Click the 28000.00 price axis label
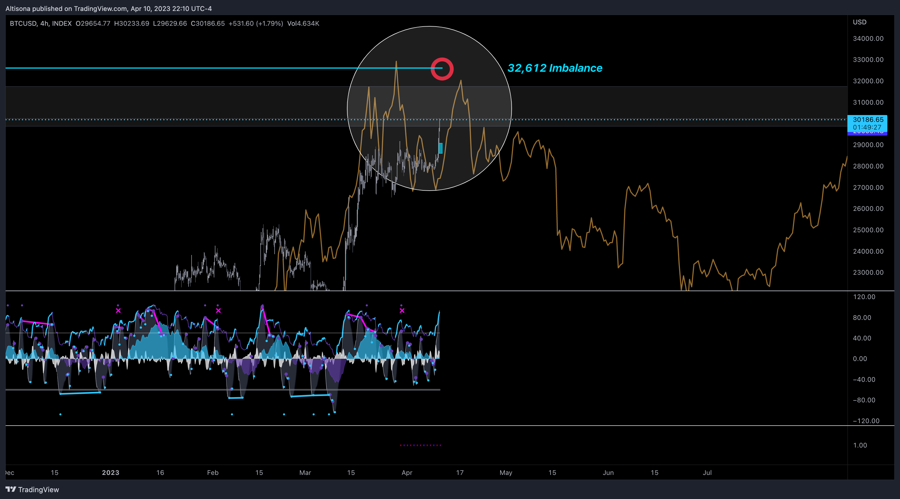900x499 pixels. [868, 166]
